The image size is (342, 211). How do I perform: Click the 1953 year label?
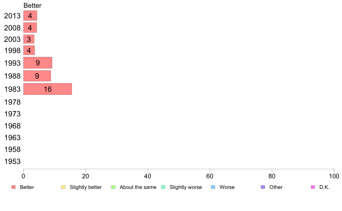tap(12, 161)
